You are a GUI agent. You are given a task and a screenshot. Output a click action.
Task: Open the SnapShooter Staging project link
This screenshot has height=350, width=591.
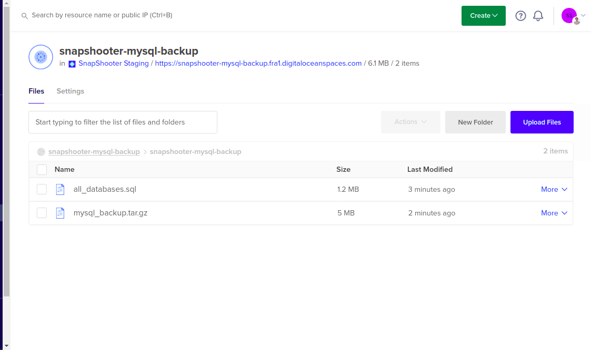coord(114,63)
